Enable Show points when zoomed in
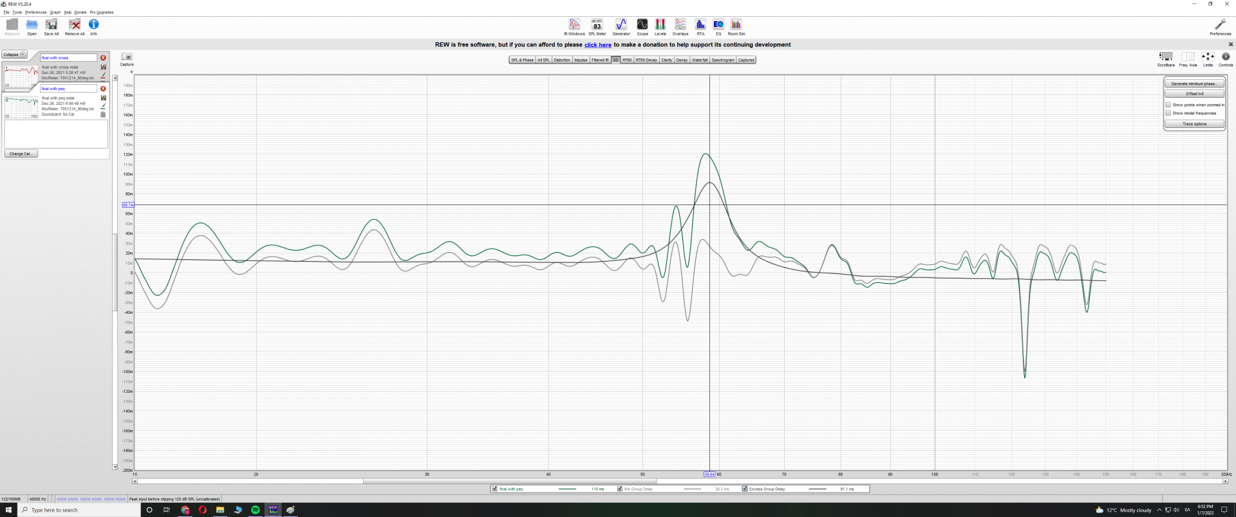 [1168, 105]
